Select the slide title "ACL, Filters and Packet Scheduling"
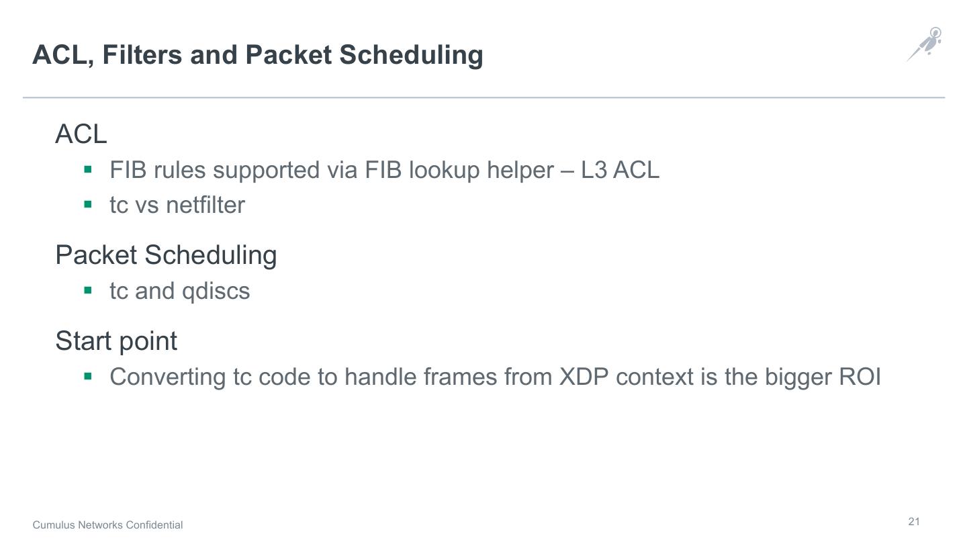 (258, 54)
